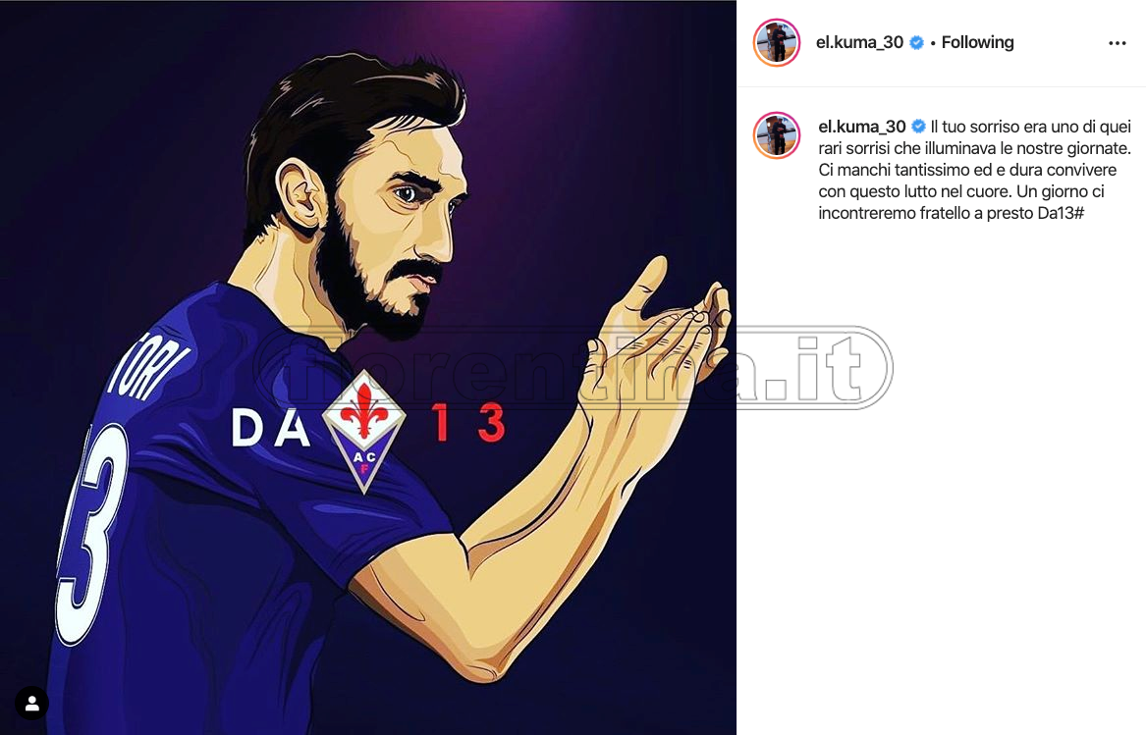Open el.kuma_30 username in the header

(x=859, y=42)
